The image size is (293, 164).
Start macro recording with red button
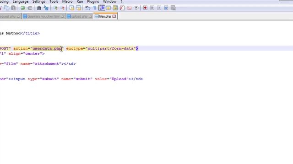pos(145,8)
